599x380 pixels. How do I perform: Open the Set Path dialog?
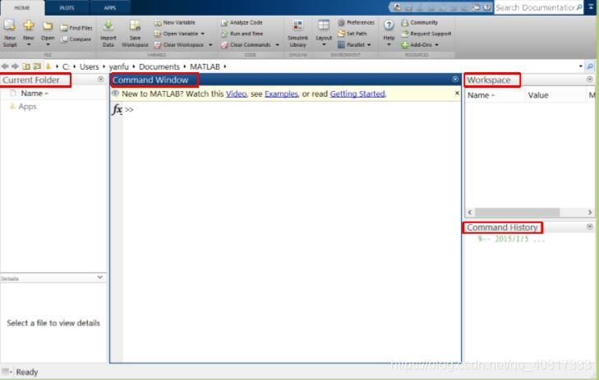pos(352,34)
